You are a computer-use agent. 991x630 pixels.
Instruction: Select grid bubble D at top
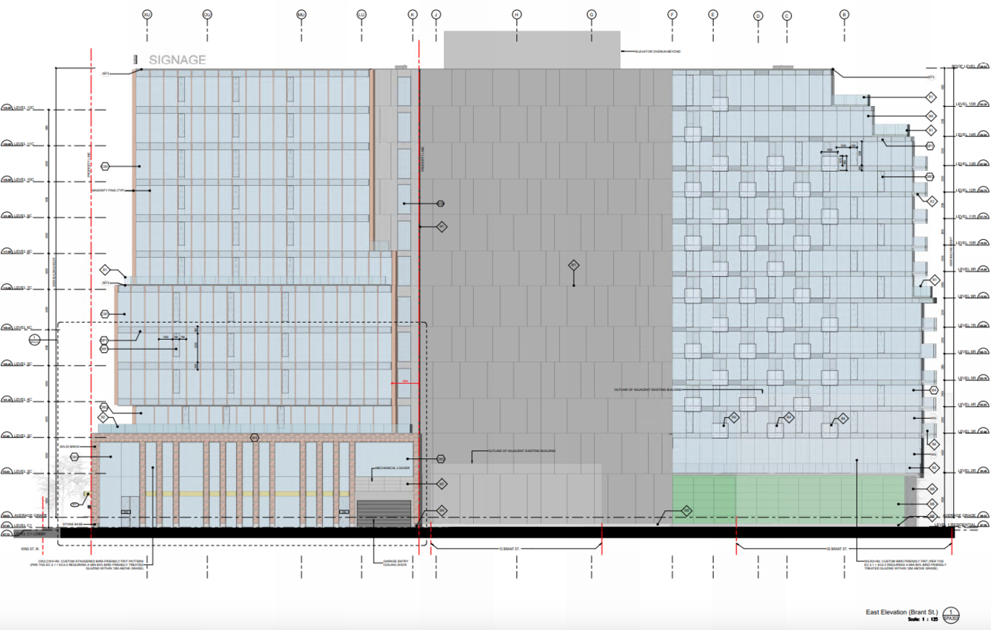758,15
